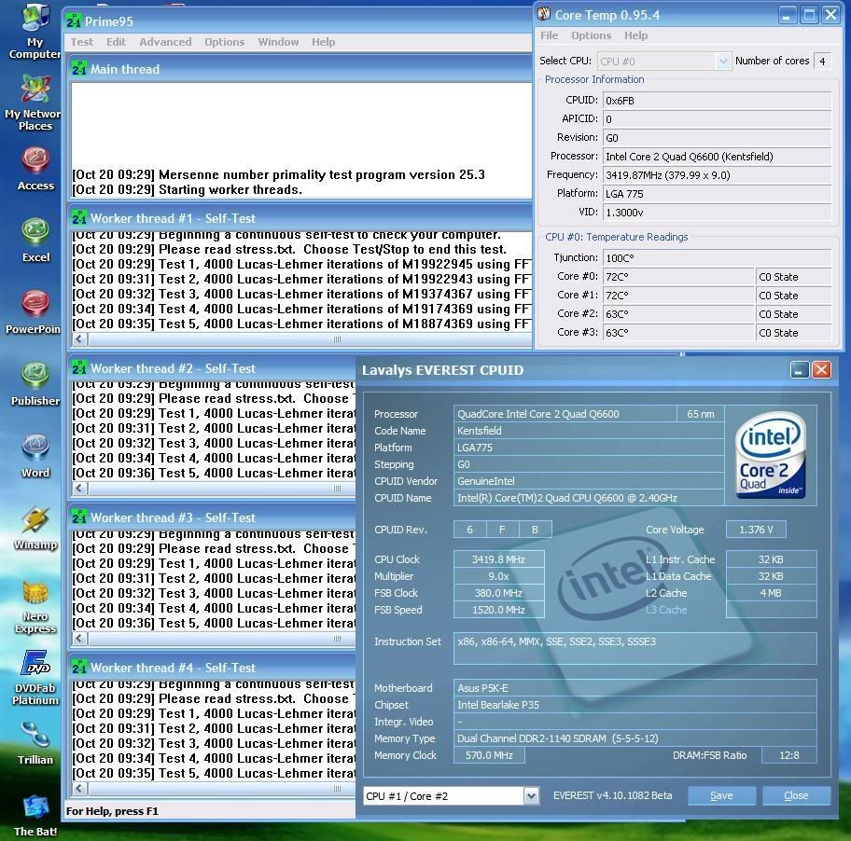Open the Core Temp File menu
Viewport: 851px width, 841px height.
coord(549,35)
